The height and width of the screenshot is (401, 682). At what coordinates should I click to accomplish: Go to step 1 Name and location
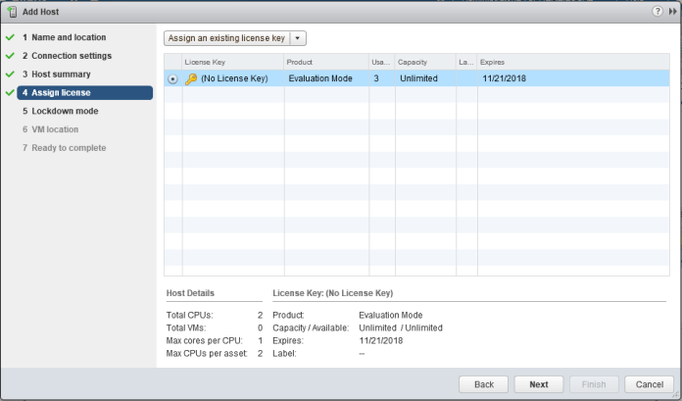69,37
